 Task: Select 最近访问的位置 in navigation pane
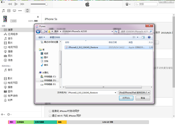tap(50, 42)
